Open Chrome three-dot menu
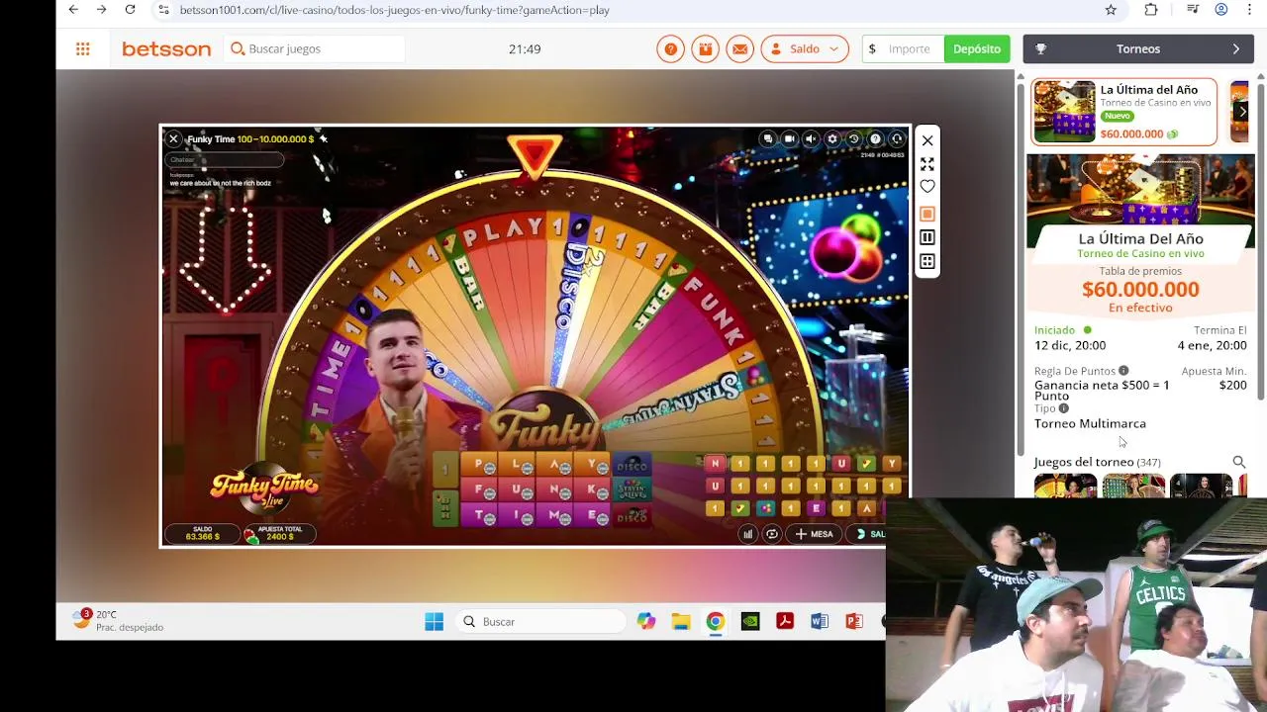This screenshot has height=712, width=1267. tap(1250, 10)
